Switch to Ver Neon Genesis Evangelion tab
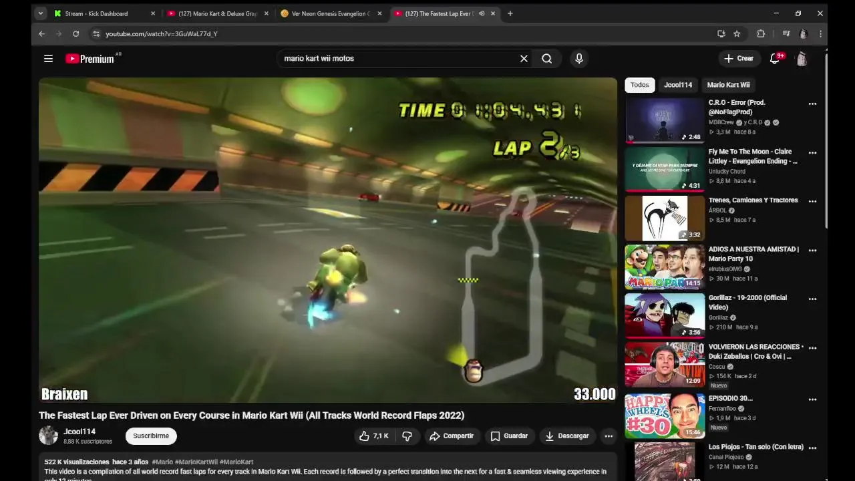The height and width of the screenshot is (481, 855). click(x=331, y=13)
